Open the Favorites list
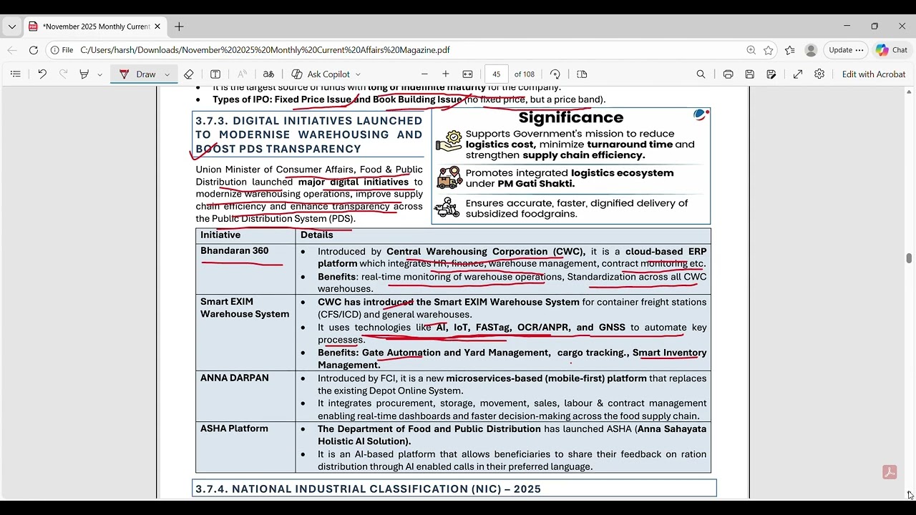Screen dimensions: 916x515 [790, 50]
